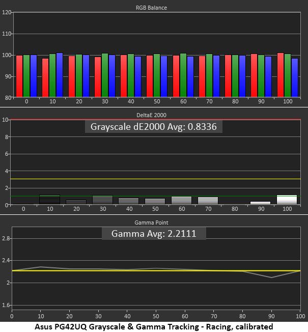Viewport: 308px width, 332px height.
Task: Click the blue bar at 10 in RGB Balance
Action: tap(60, 75)
